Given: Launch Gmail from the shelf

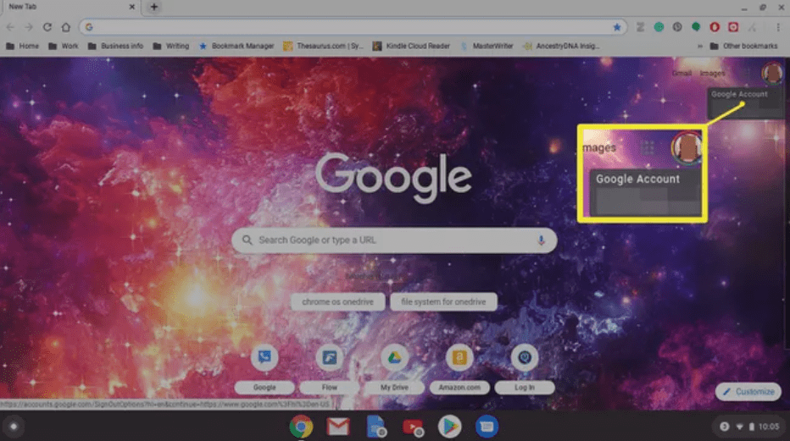Looking at the screenshot, I should 338,427.
